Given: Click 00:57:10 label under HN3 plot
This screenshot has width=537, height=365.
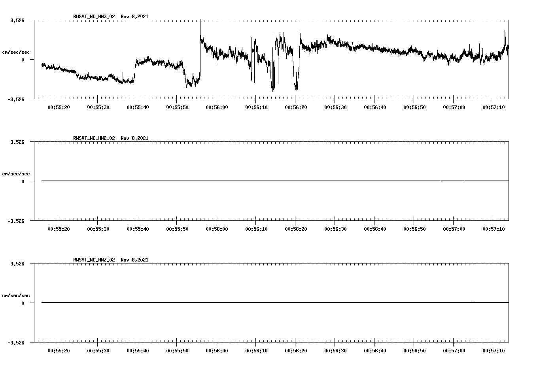Looking at the screenshot, I should click(494, 107).
